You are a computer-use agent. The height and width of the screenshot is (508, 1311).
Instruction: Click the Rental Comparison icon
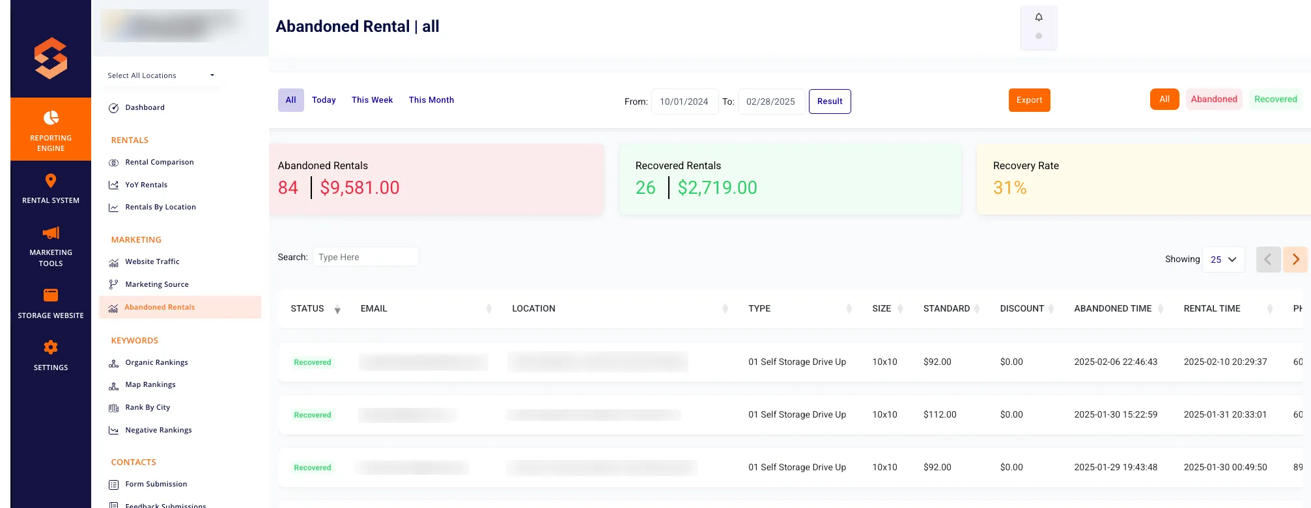point(113,163)
